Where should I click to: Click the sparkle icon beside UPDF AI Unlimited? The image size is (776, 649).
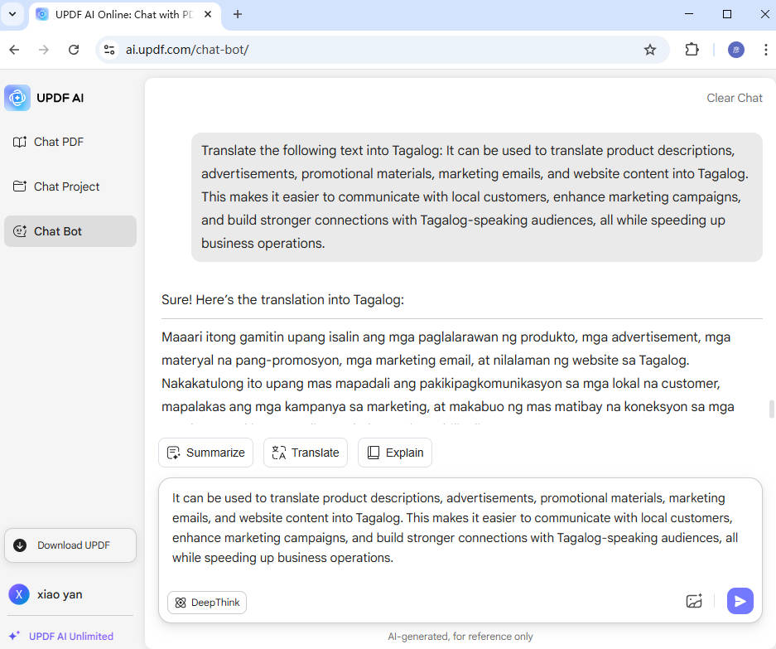coord(14,636)
